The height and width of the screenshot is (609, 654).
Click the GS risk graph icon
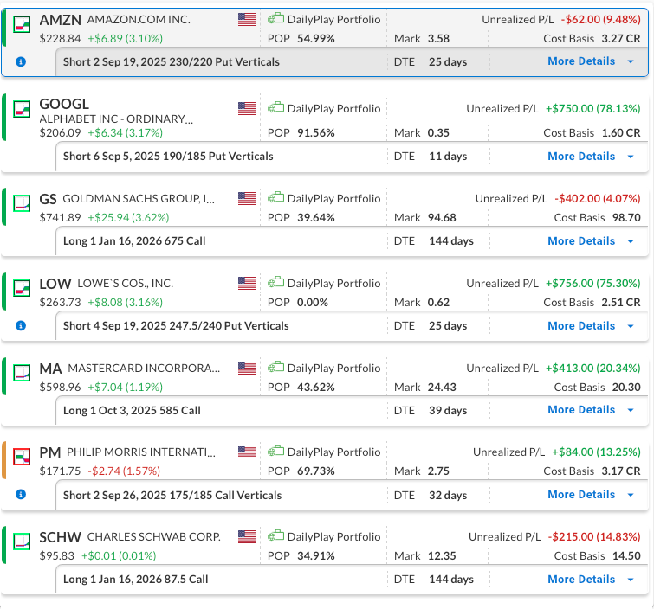(22, 203)
